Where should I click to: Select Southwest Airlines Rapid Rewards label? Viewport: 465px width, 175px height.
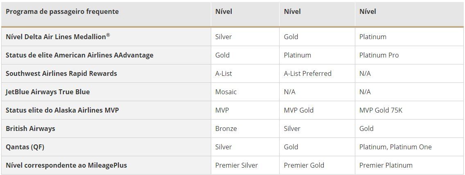[61, 73]
